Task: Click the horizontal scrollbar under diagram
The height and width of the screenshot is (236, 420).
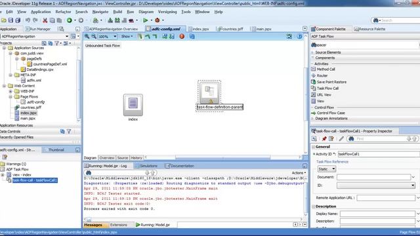Action: 223,157
